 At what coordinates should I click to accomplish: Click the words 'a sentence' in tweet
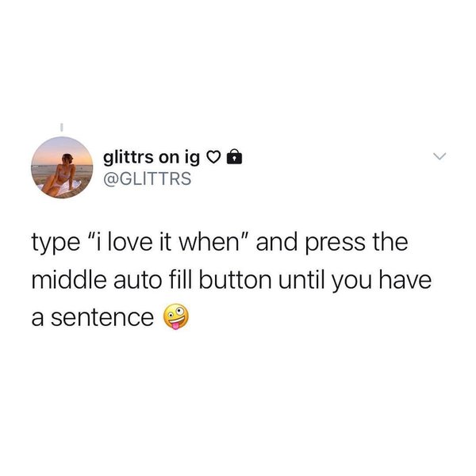pos(93,318)
